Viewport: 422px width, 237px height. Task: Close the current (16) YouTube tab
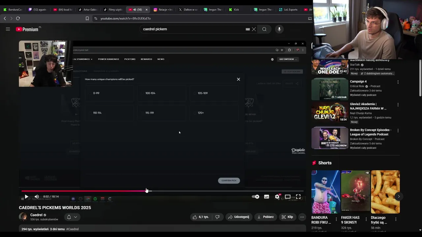146,10
